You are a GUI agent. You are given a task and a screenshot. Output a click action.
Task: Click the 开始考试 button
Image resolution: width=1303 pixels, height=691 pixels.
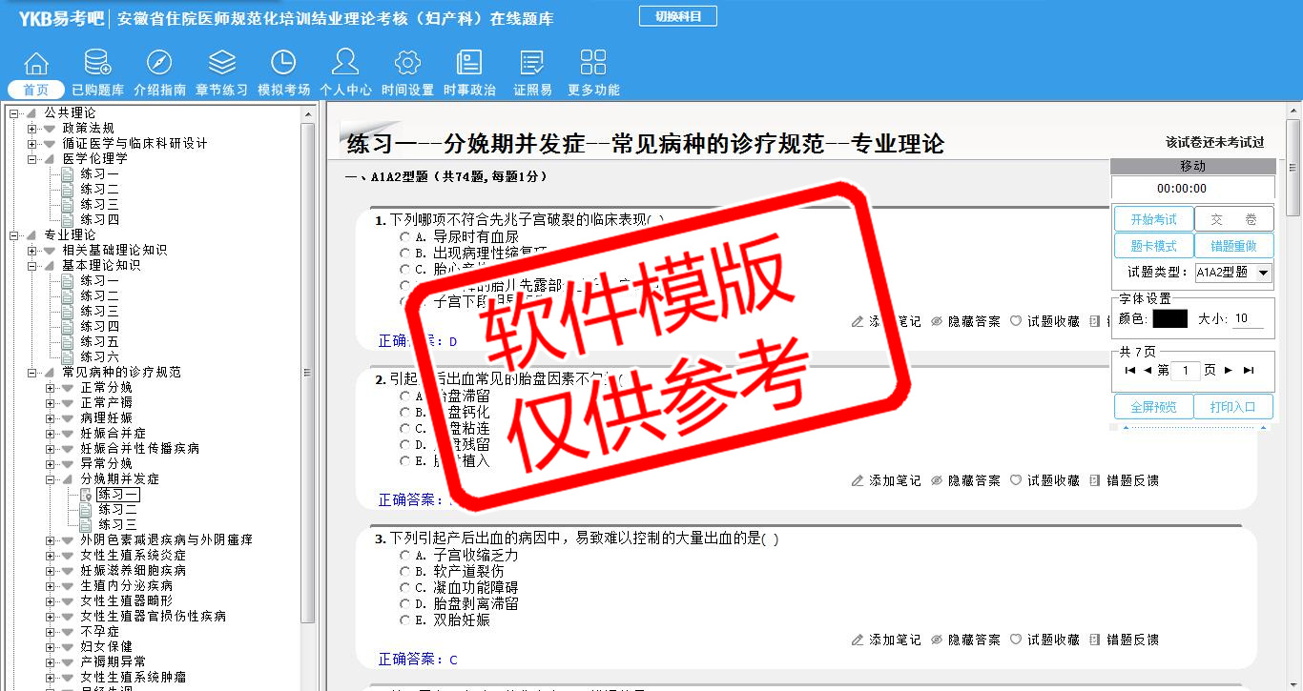(x=1153, y=219)
